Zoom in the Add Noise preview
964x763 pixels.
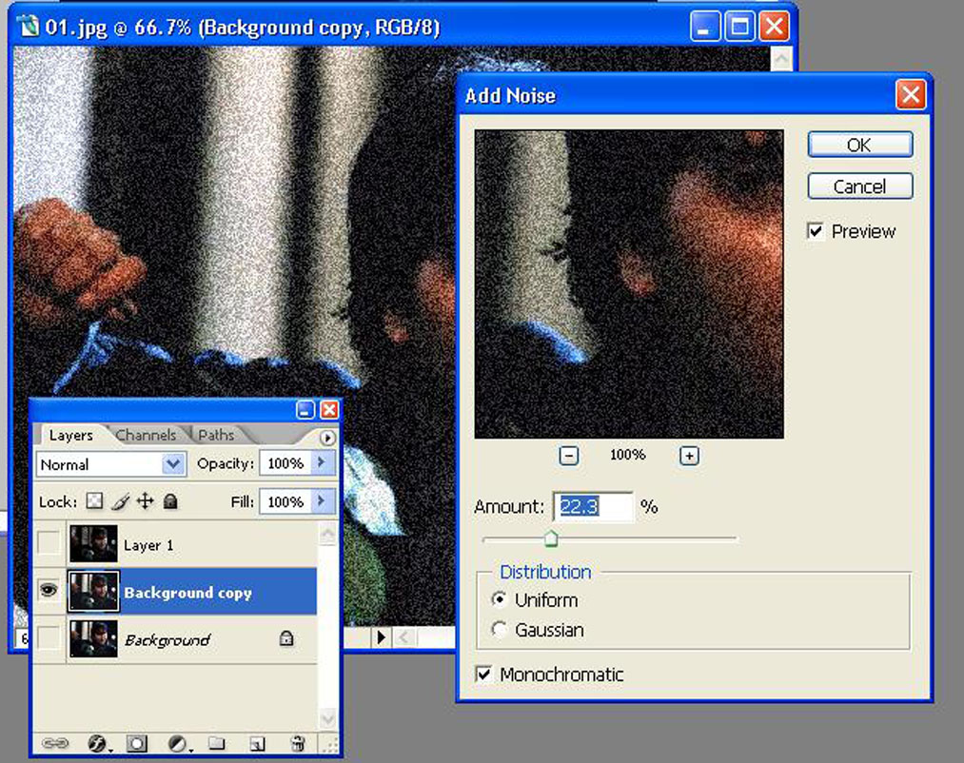(689, 456)
